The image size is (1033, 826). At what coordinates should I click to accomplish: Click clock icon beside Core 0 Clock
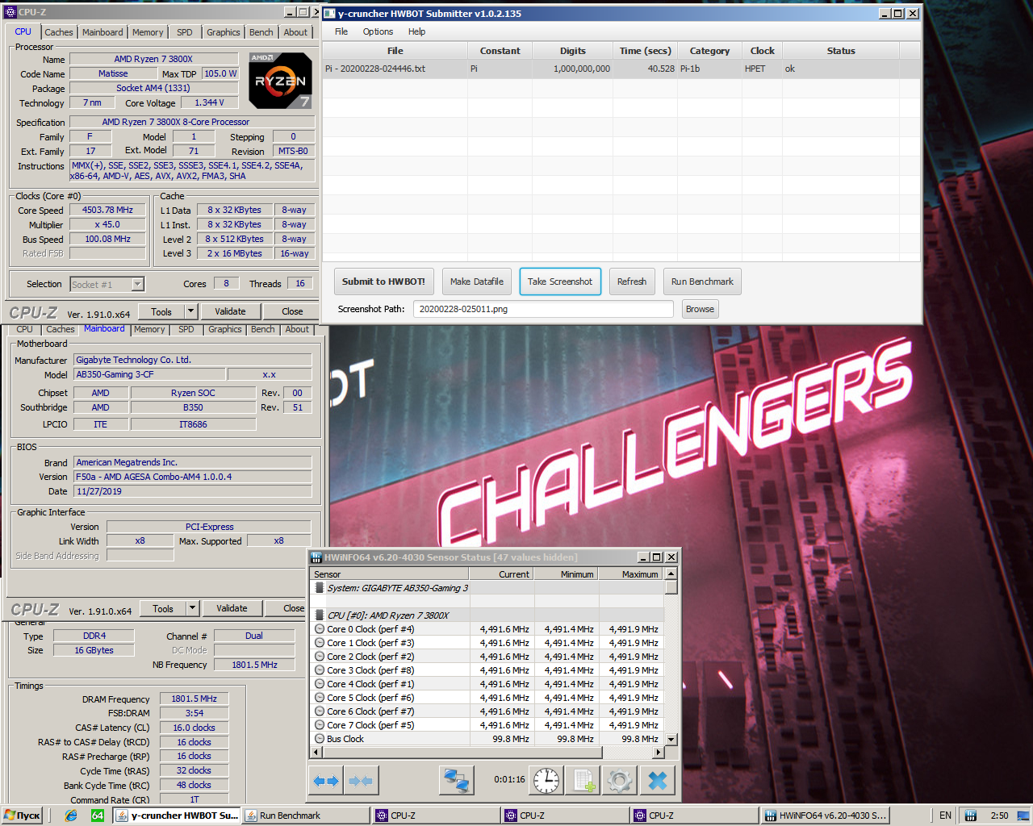click(320, 629)
